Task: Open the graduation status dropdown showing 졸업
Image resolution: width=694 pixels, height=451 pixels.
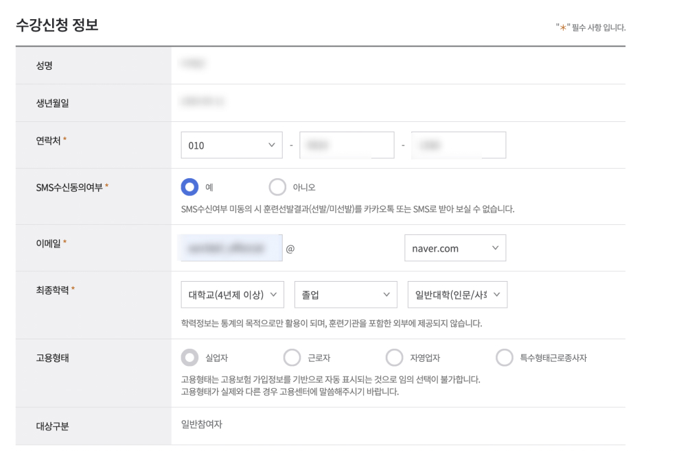Action: tap(345, 294)
